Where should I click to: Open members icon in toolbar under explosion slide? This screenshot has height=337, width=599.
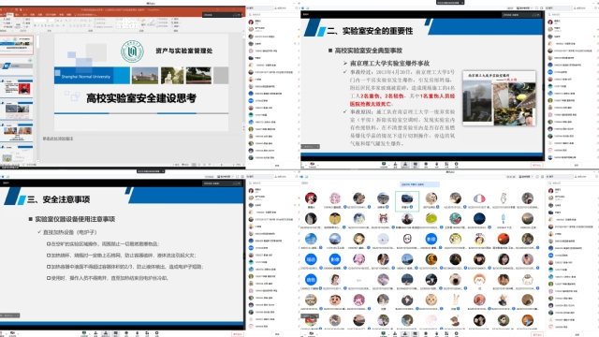click(x=405, y=165)
